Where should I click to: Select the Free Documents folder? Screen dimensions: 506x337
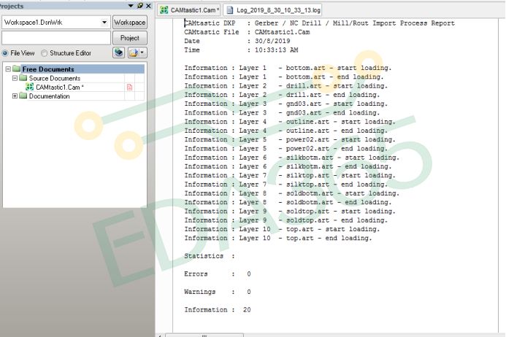coord(48,69)
